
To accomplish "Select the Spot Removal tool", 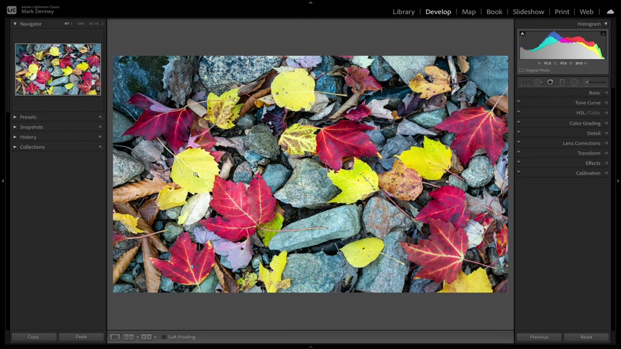I will click(538, 82).
